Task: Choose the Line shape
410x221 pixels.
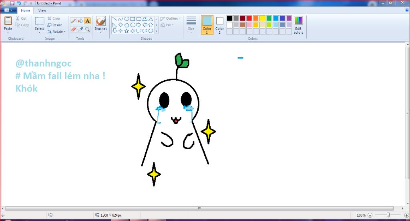Action: point(115,19)
